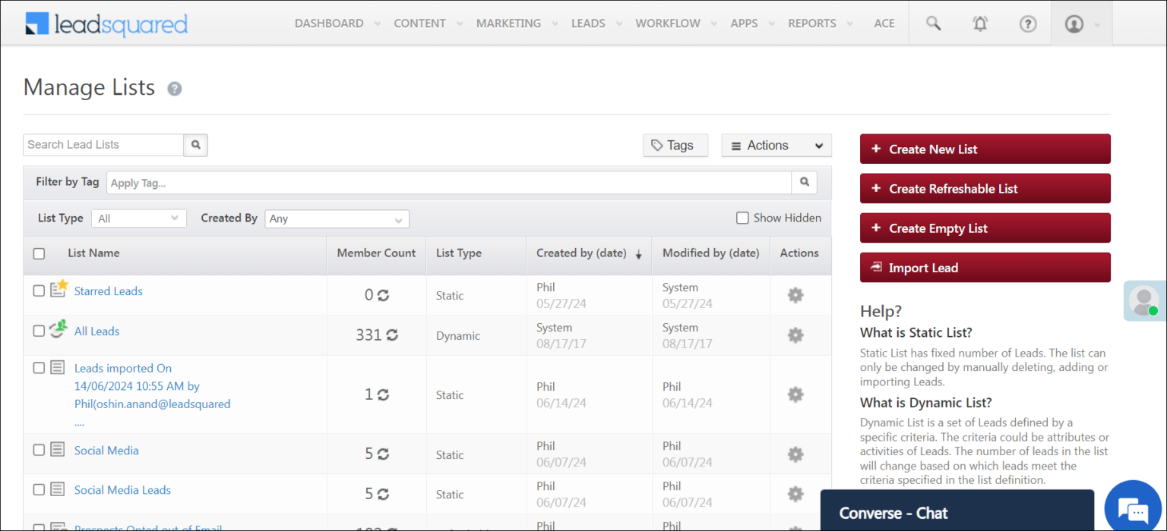
Task: Select the checkbox next to Social Media
Action: click(x=40, y=449)
